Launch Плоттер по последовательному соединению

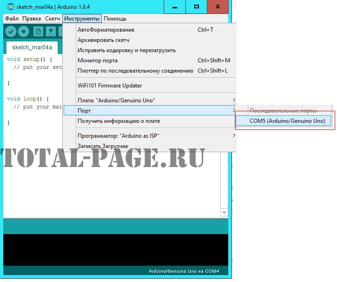pos(150,71)
